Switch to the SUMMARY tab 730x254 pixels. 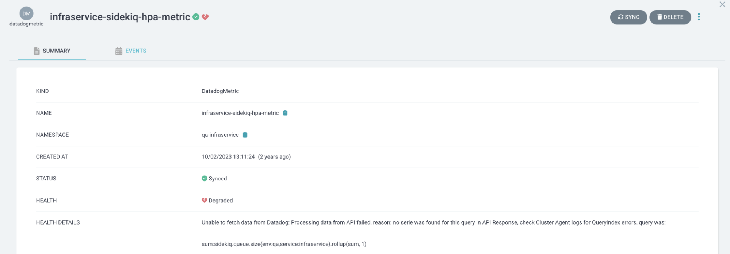pos(52,51)
